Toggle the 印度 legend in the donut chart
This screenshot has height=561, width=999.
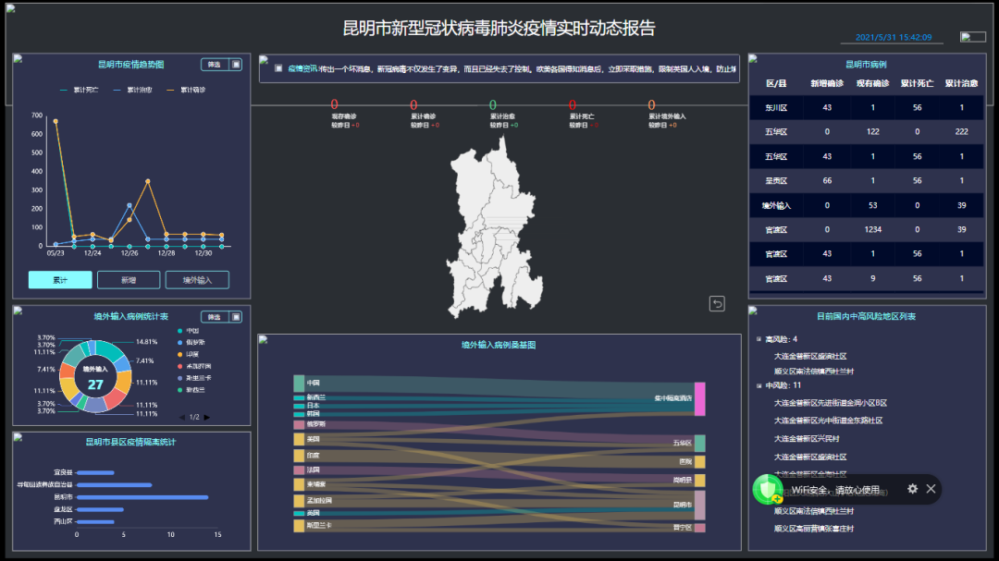tap(191, 353)
